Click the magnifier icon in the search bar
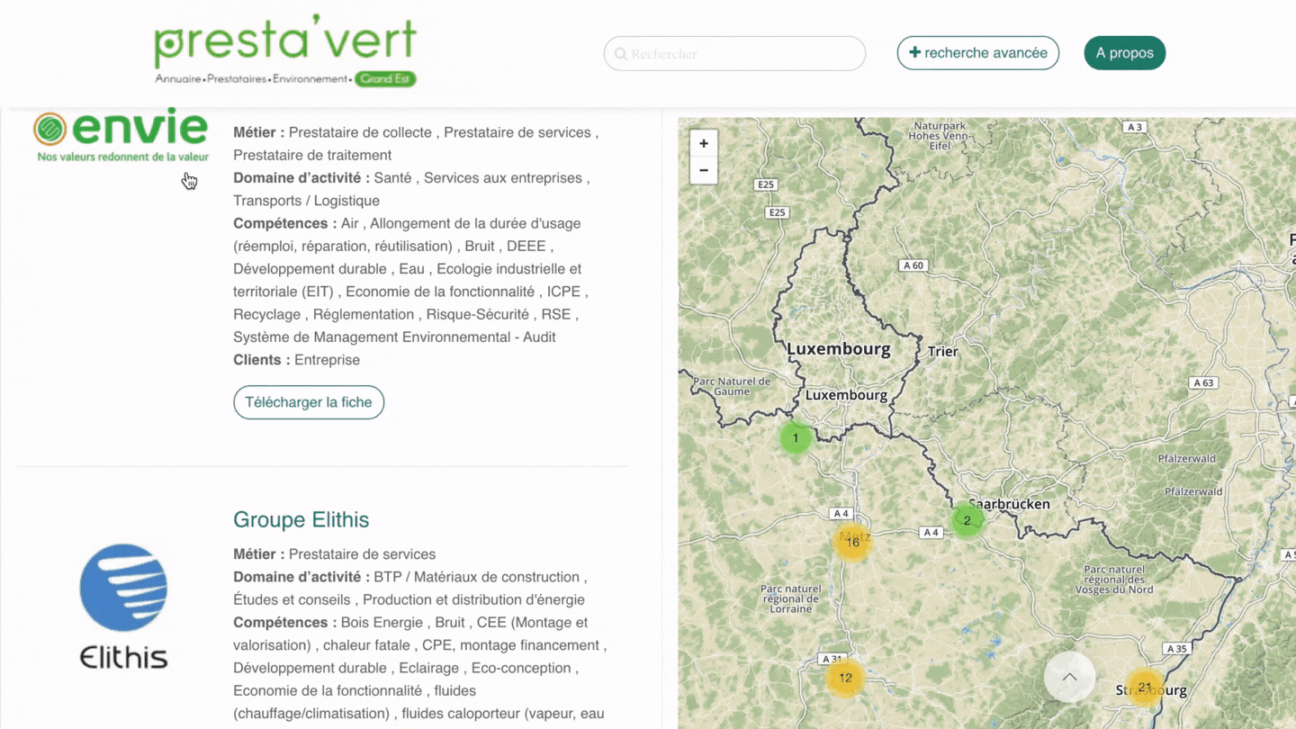 coord(620,53)
